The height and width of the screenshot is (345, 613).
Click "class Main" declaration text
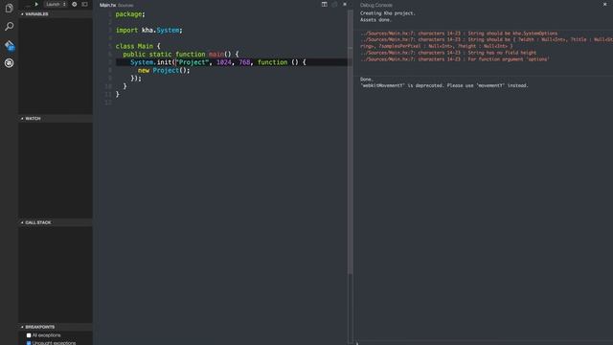134,46
